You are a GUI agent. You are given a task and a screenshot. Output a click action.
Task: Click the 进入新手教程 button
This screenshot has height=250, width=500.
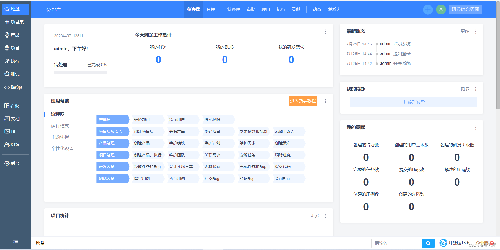tap(303, 101)
